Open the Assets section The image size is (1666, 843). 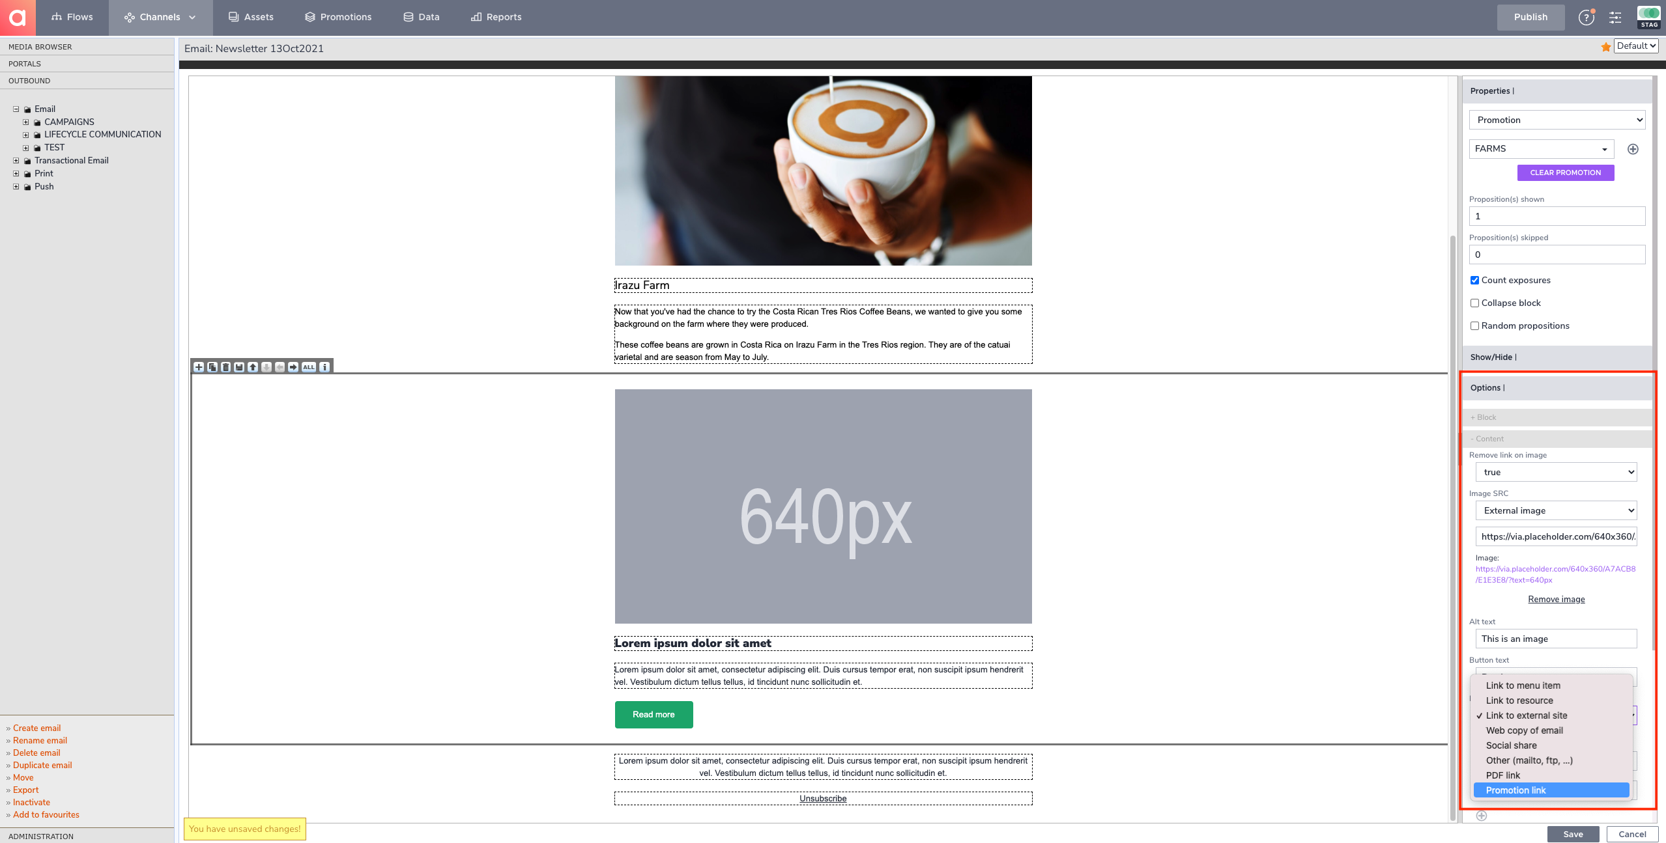[x=251, y=18]
